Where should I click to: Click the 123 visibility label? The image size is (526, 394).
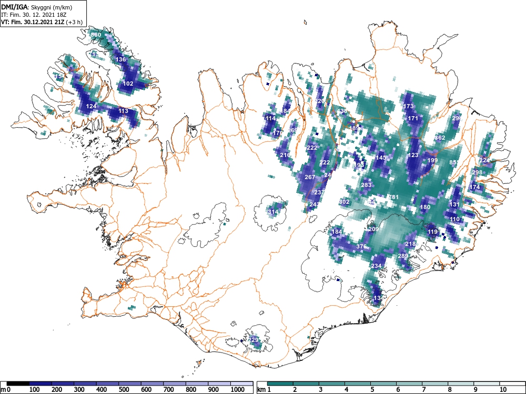click(413, 155)
